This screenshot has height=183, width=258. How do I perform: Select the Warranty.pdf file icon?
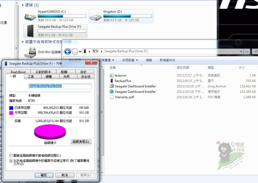(112, 97)
